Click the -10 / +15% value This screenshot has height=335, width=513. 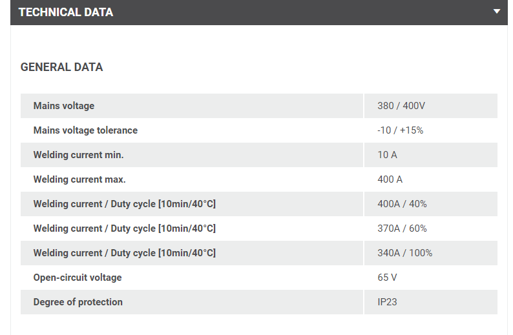click(x=400, y=130)
